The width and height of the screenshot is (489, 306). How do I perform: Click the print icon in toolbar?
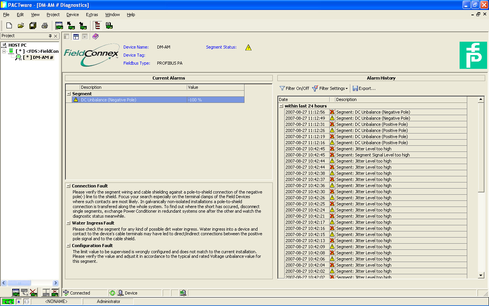click(45, 26)
